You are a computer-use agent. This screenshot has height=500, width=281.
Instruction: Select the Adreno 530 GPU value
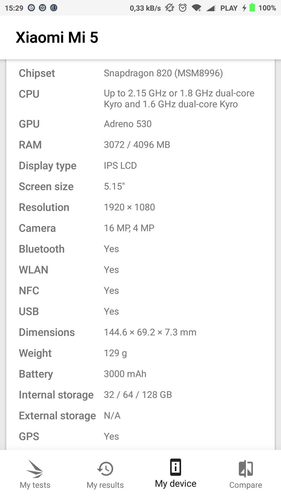pyautogui.click(x=128, y=124)
